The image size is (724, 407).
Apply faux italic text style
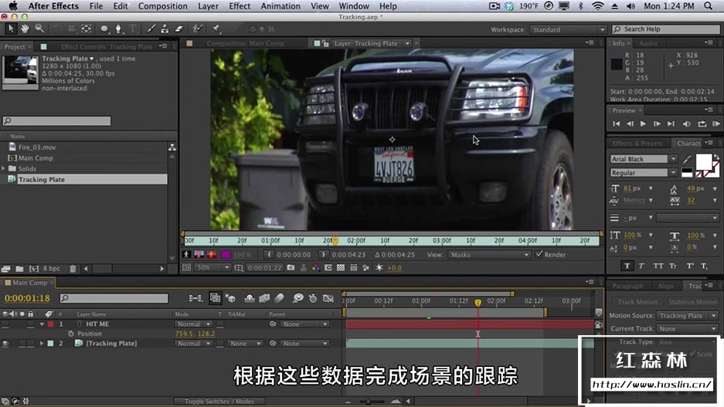(642, 266)
